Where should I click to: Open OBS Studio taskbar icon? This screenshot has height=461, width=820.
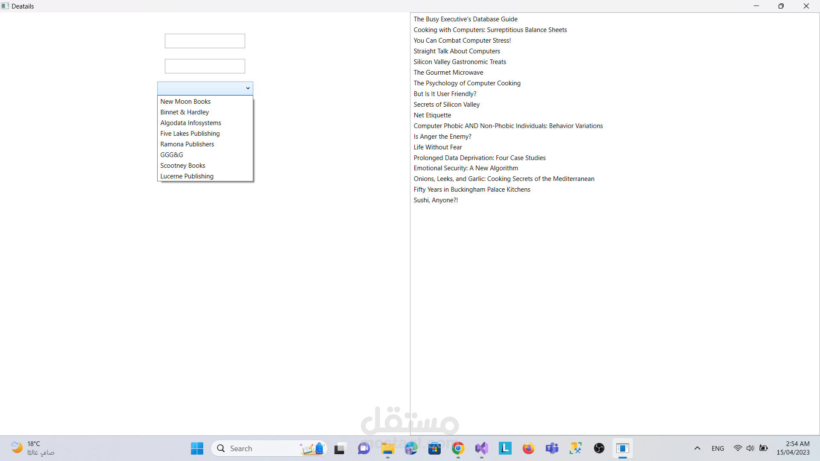pos(599,448)
